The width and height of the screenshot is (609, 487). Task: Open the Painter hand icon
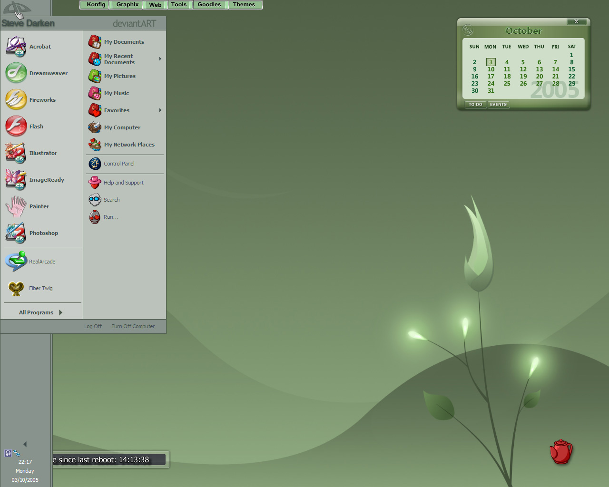tap(16, 206)
